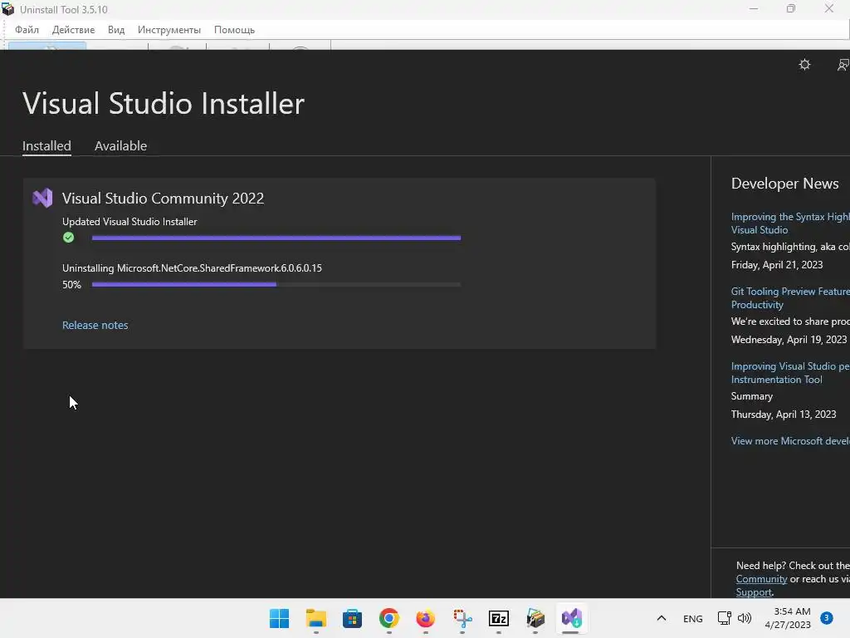Switch to the Available tab
The image size is (850, 638).
click(121, 146)
